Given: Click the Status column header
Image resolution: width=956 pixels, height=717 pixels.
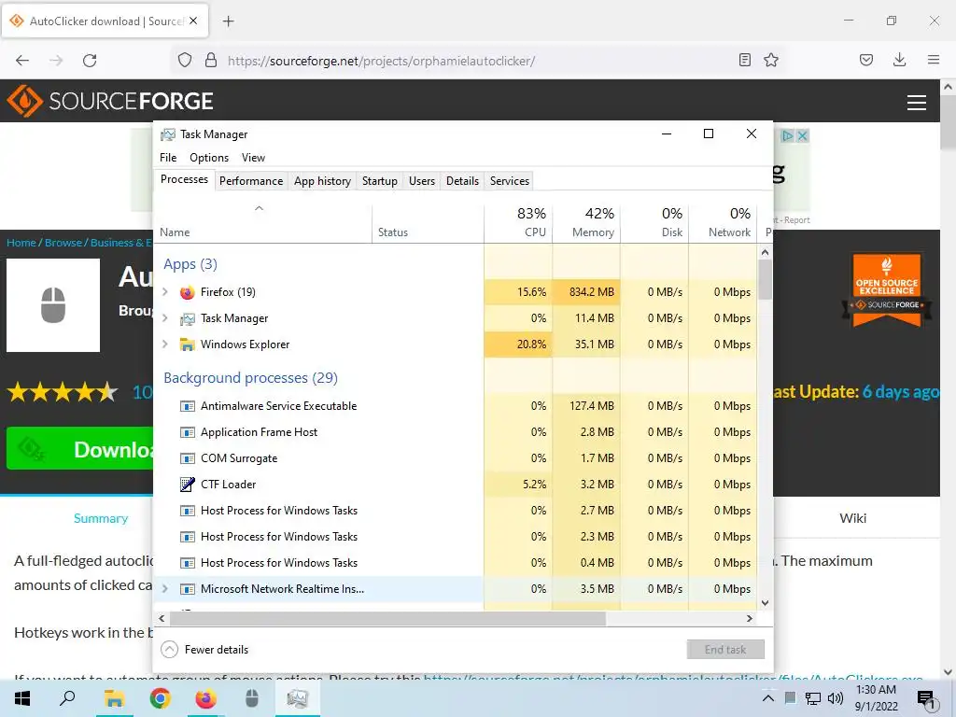Looking at the screenshot, I should pos(428,223).
